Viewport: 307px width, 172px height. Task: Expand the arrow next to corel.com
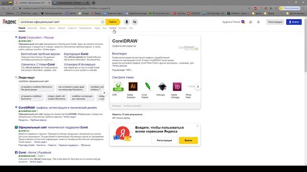32,41
